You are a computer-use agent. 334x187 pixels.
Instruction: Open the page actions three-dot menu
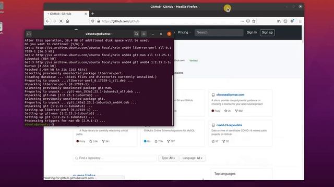coord(242,21)
